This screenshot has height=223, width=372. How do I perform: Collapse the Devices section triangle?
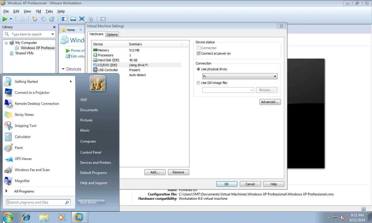[63, 69]
